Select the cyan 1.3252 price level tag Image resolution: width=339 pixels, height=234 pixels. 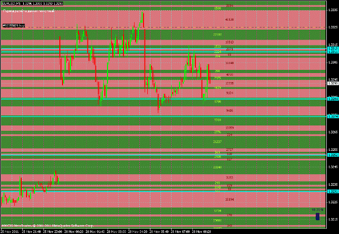point(333,155)
